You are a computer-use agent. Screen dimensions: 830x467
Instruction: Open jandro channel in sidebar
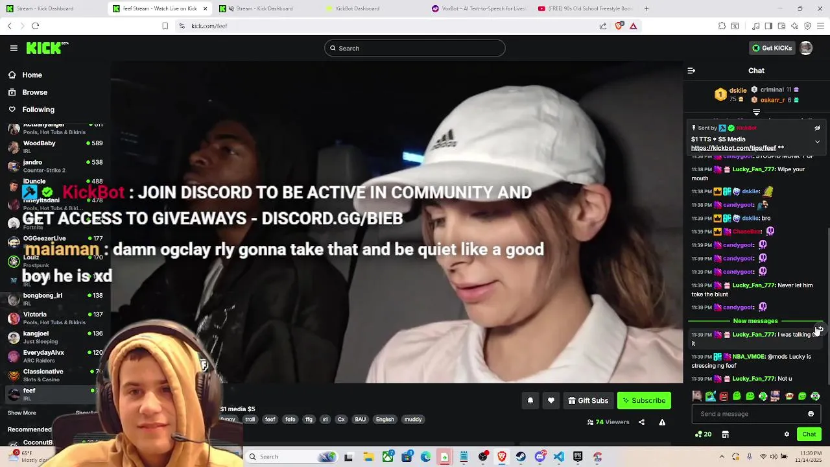point(55,166)
